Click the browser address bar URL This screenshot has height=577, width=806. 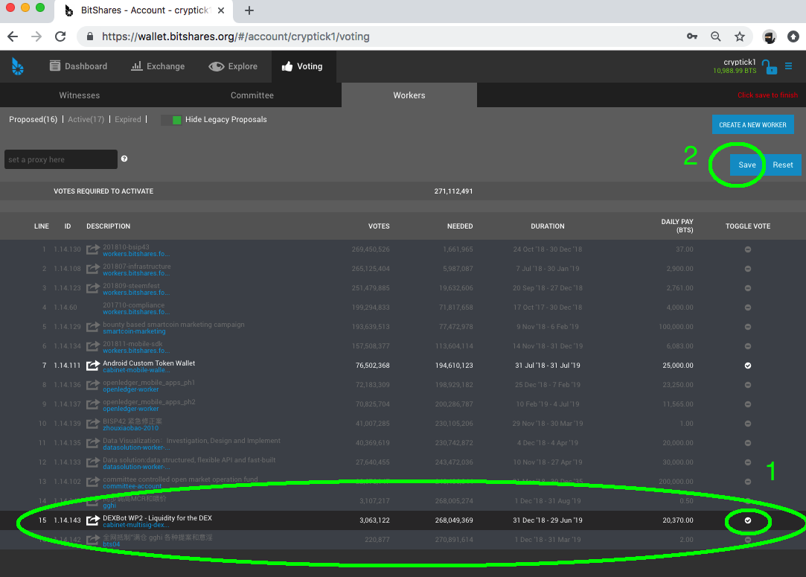[x=235, y=36]
